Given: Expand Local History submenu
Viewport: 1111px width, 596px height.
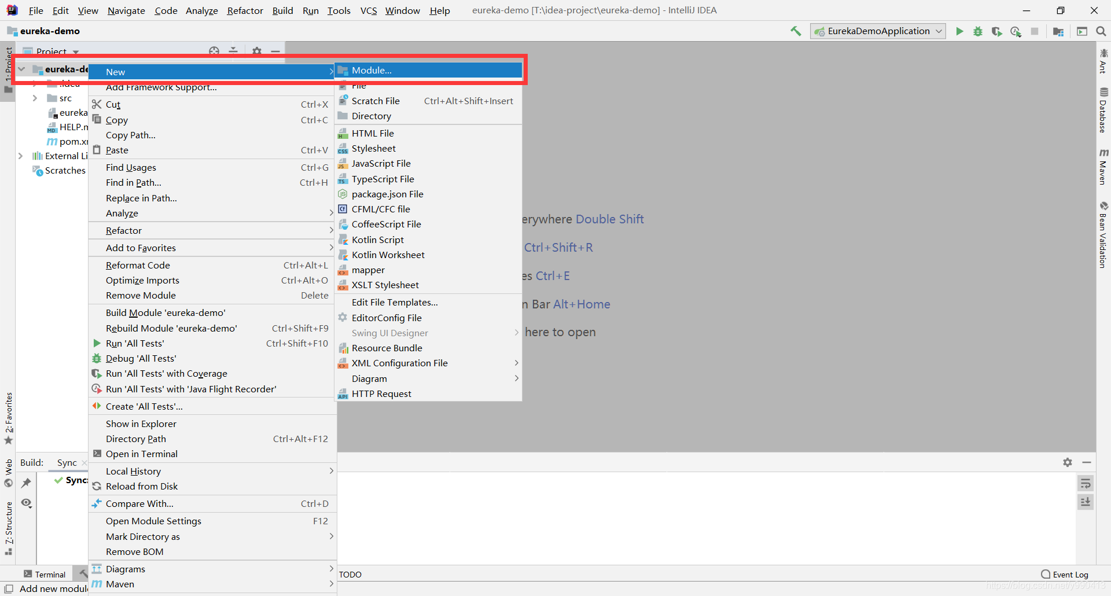Looking at the screenshot, I should (212, 471).
